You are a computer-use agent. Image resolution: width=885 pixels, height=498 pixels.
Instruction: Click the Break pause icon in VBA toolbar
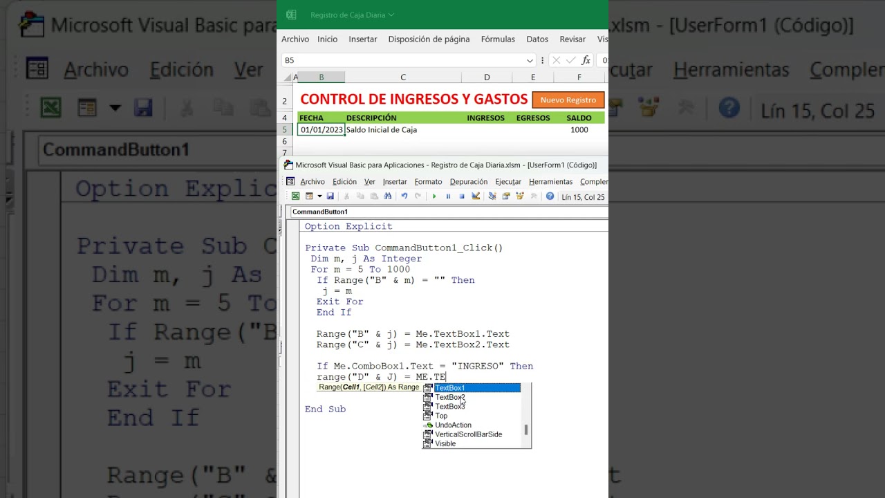[448, 196]
